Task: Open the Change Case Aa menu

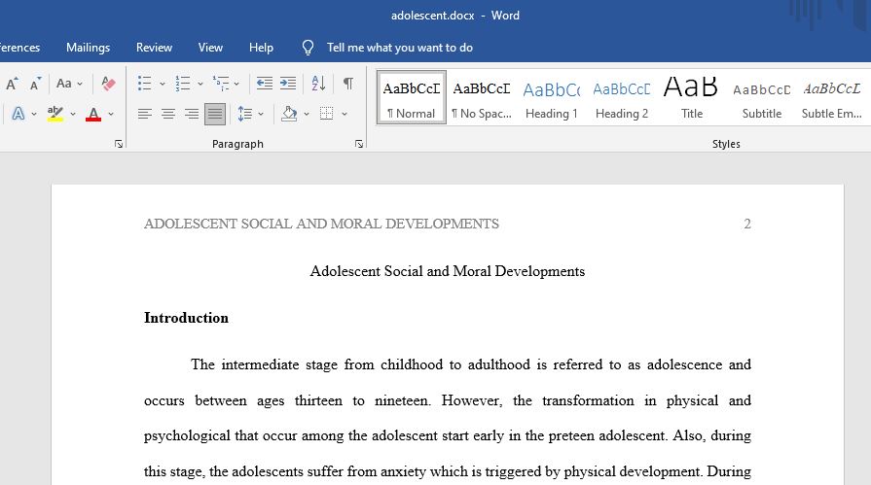Action: click(x=69, y=84)
